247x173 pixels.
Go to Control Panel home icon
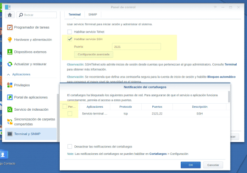click(10, 15)
